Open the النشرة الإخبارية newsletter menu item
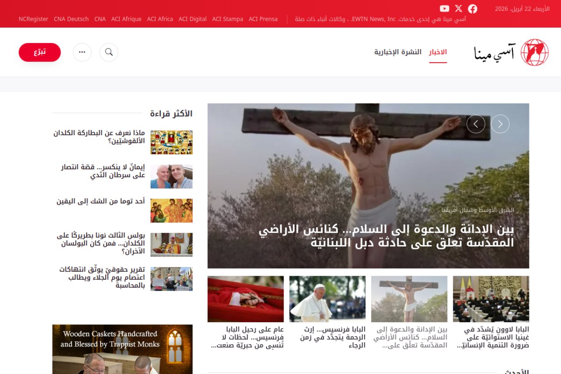 (x=398, y=52)
